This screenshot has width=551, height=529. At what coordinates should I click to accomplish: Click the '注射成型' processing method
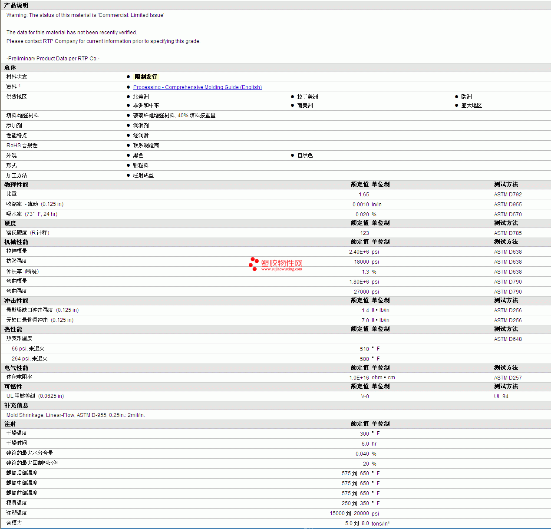[x=143, y=175]
